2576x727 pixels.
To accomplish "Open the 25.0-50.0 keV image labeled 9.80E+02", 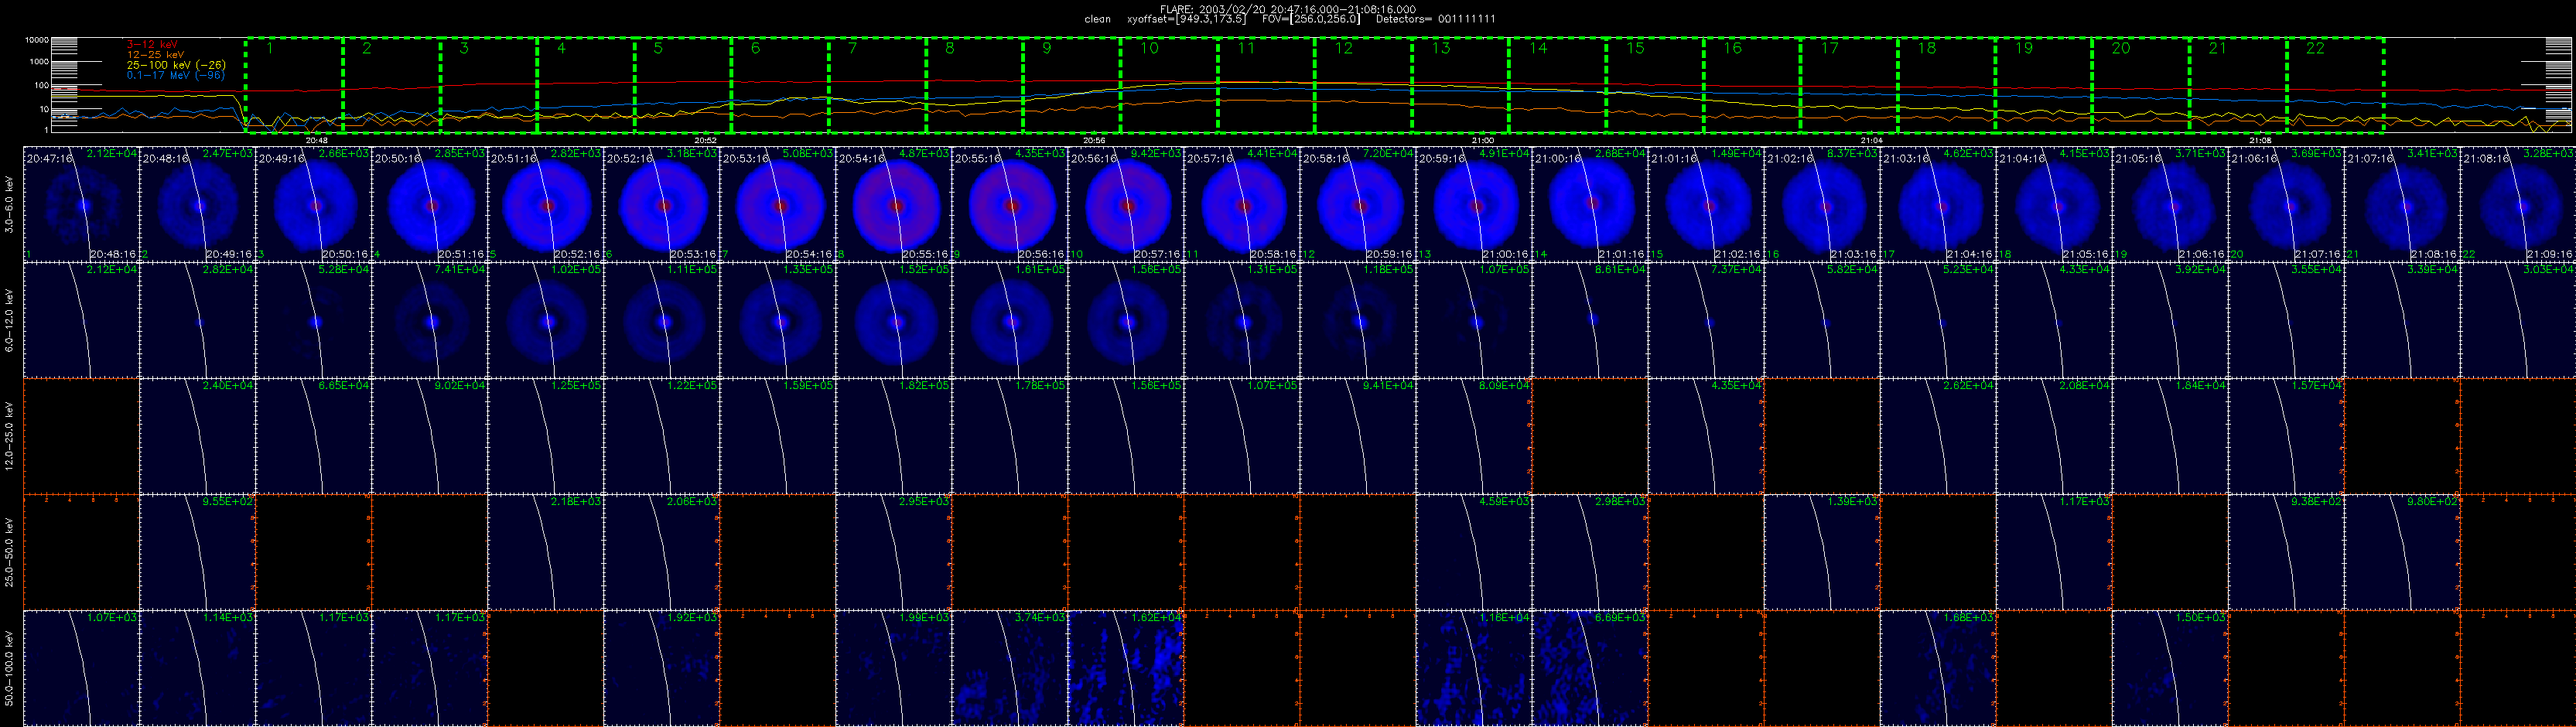I will 2402,552.
